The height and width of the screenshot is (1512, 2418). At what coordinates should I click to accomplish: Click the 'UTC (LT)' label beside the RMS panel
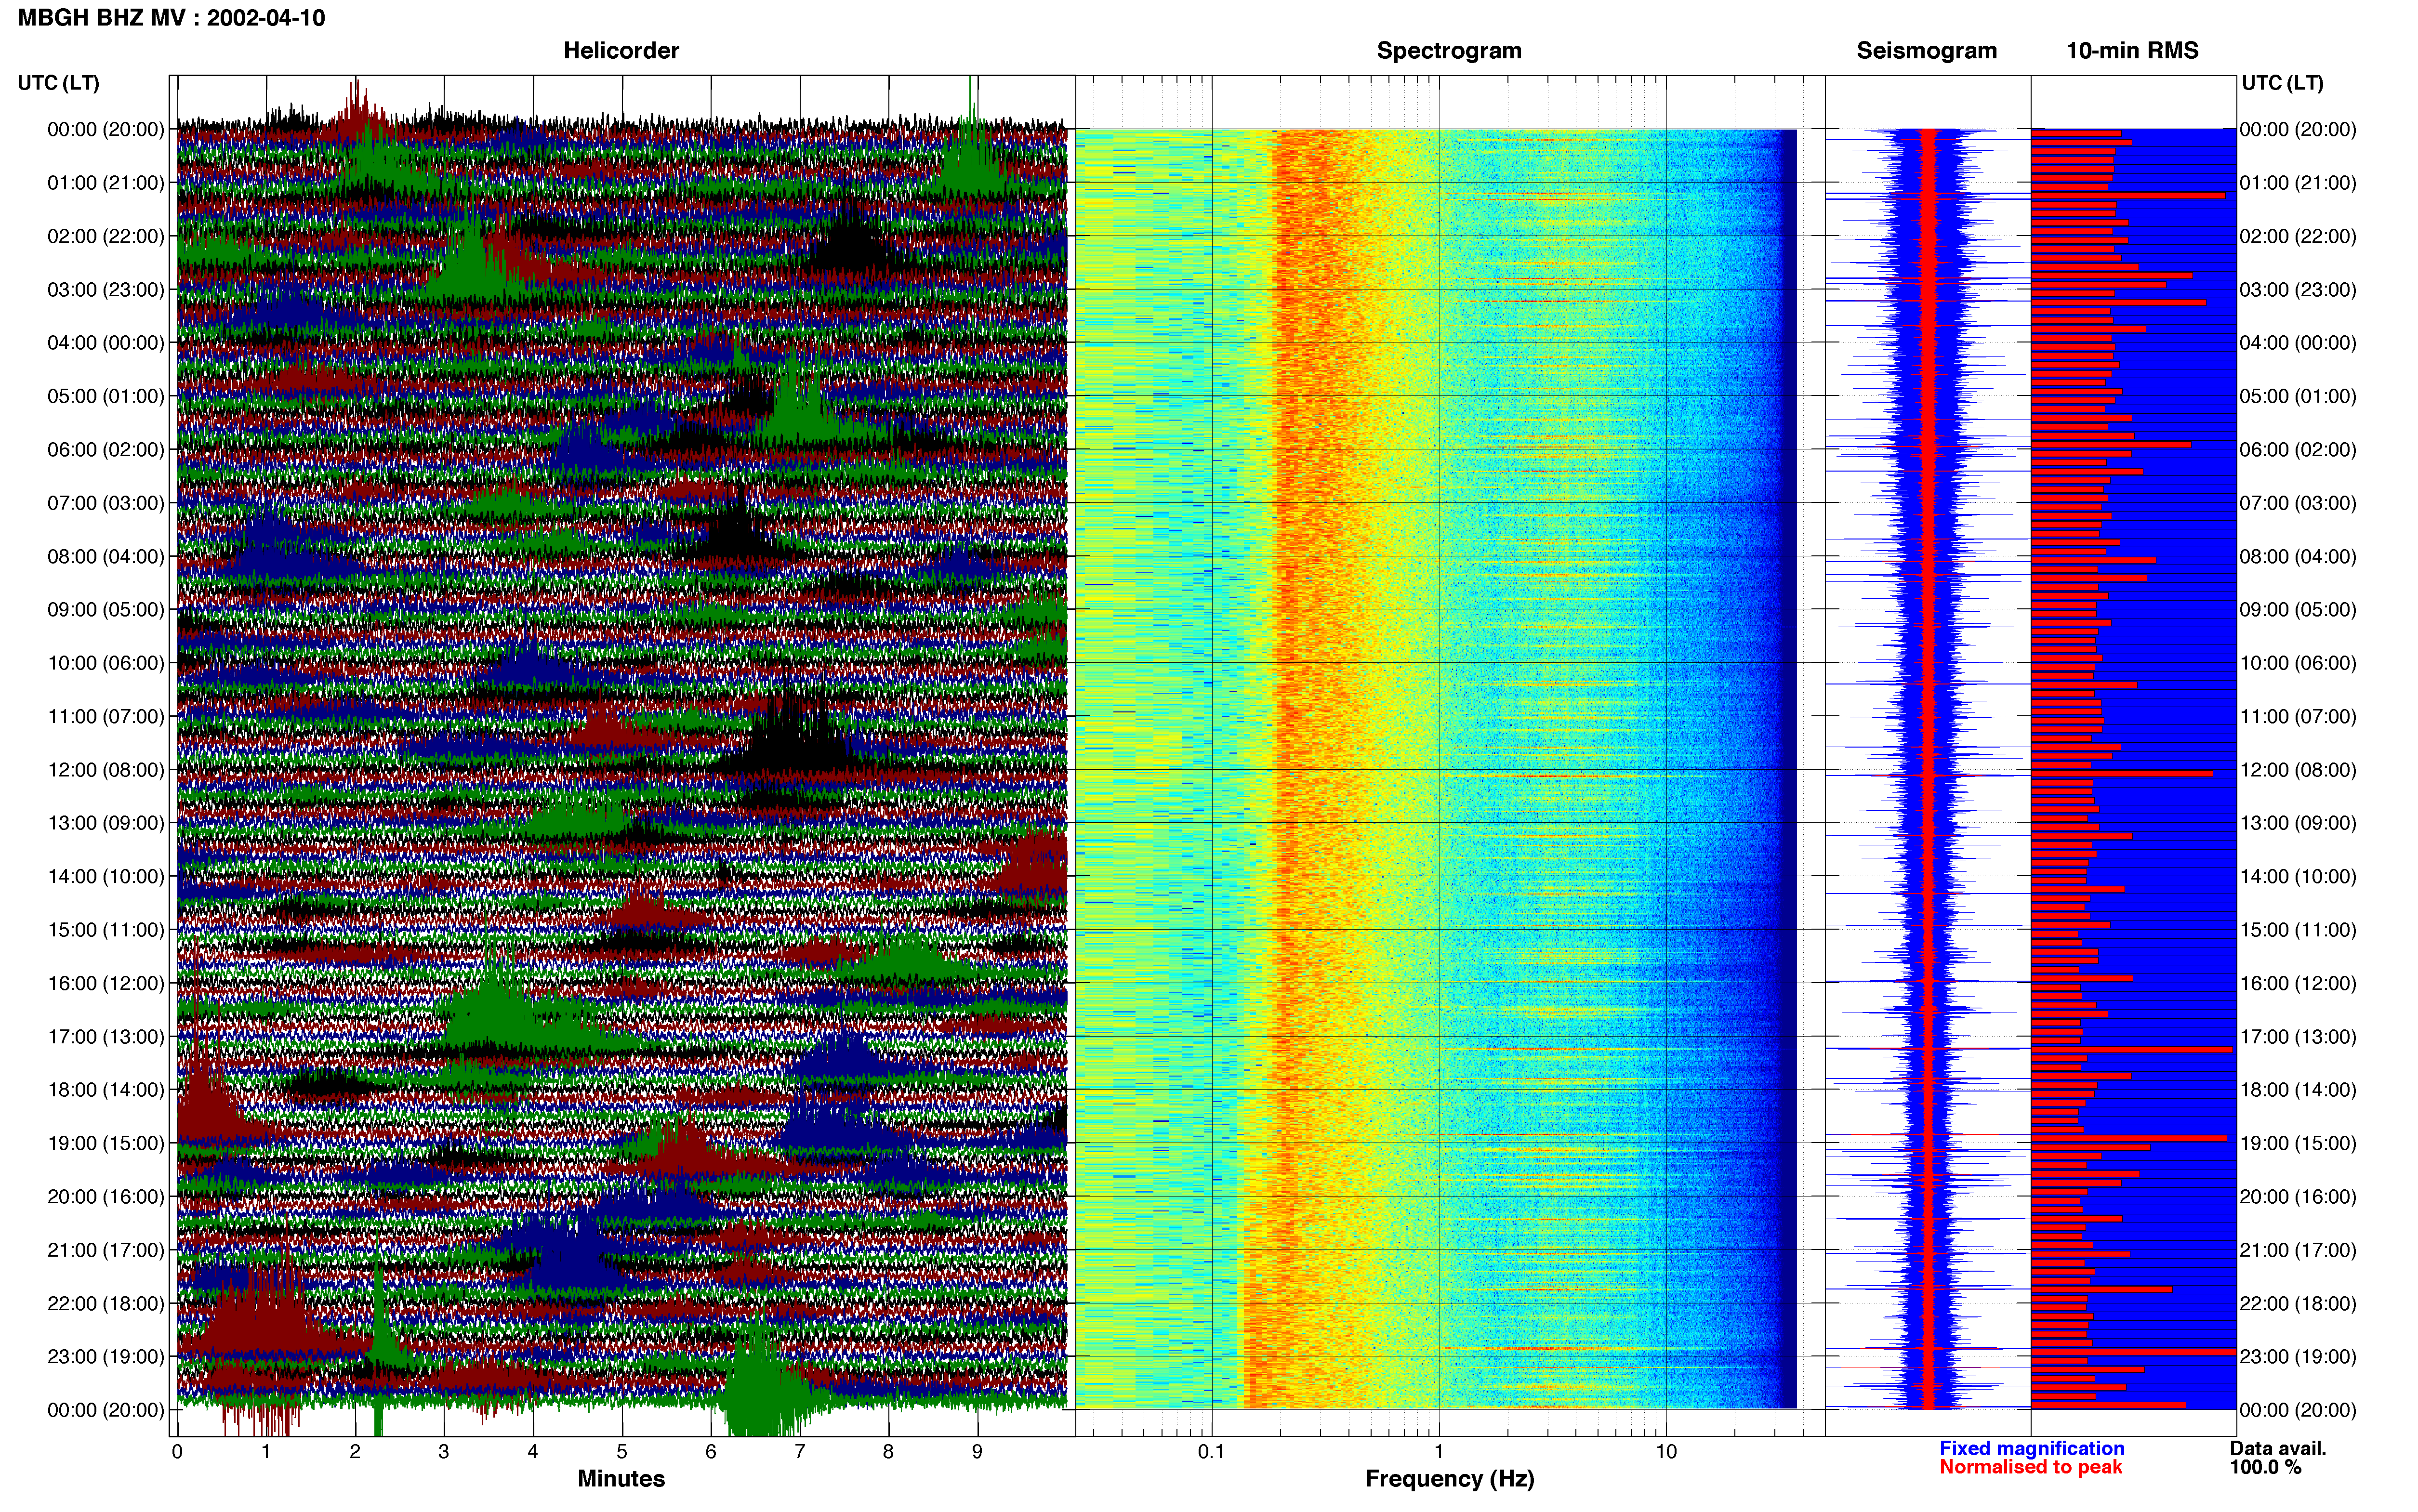[2282, 83]
